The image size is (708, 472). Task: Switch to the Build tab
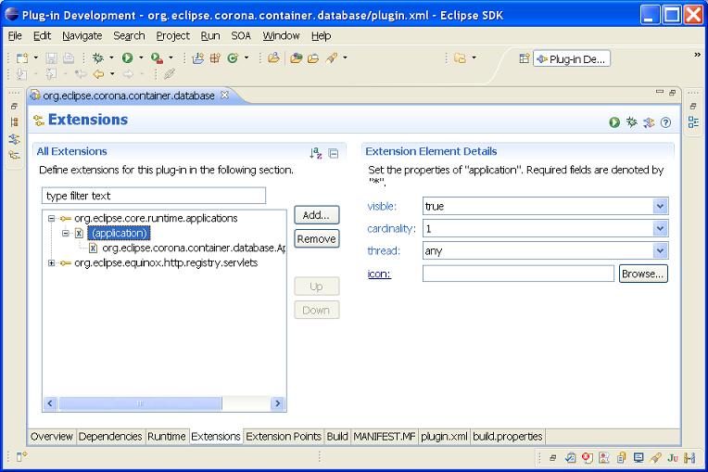point(337,437)
